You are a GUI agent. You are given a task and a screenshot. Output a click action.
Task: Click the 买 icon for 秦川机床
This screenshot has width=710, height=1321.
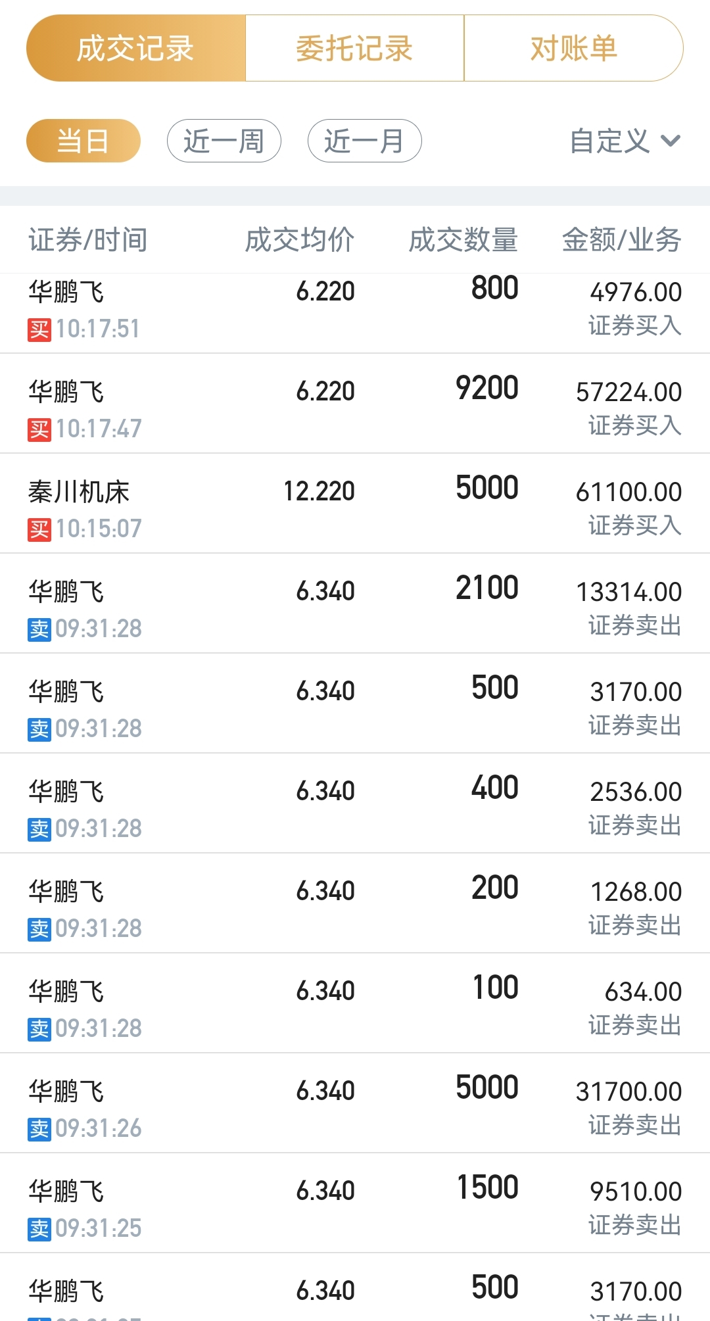[x=39, y=529]
